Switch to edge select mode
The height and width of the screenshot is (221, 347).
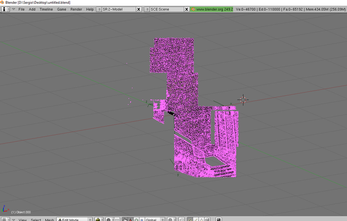(196, 219)
